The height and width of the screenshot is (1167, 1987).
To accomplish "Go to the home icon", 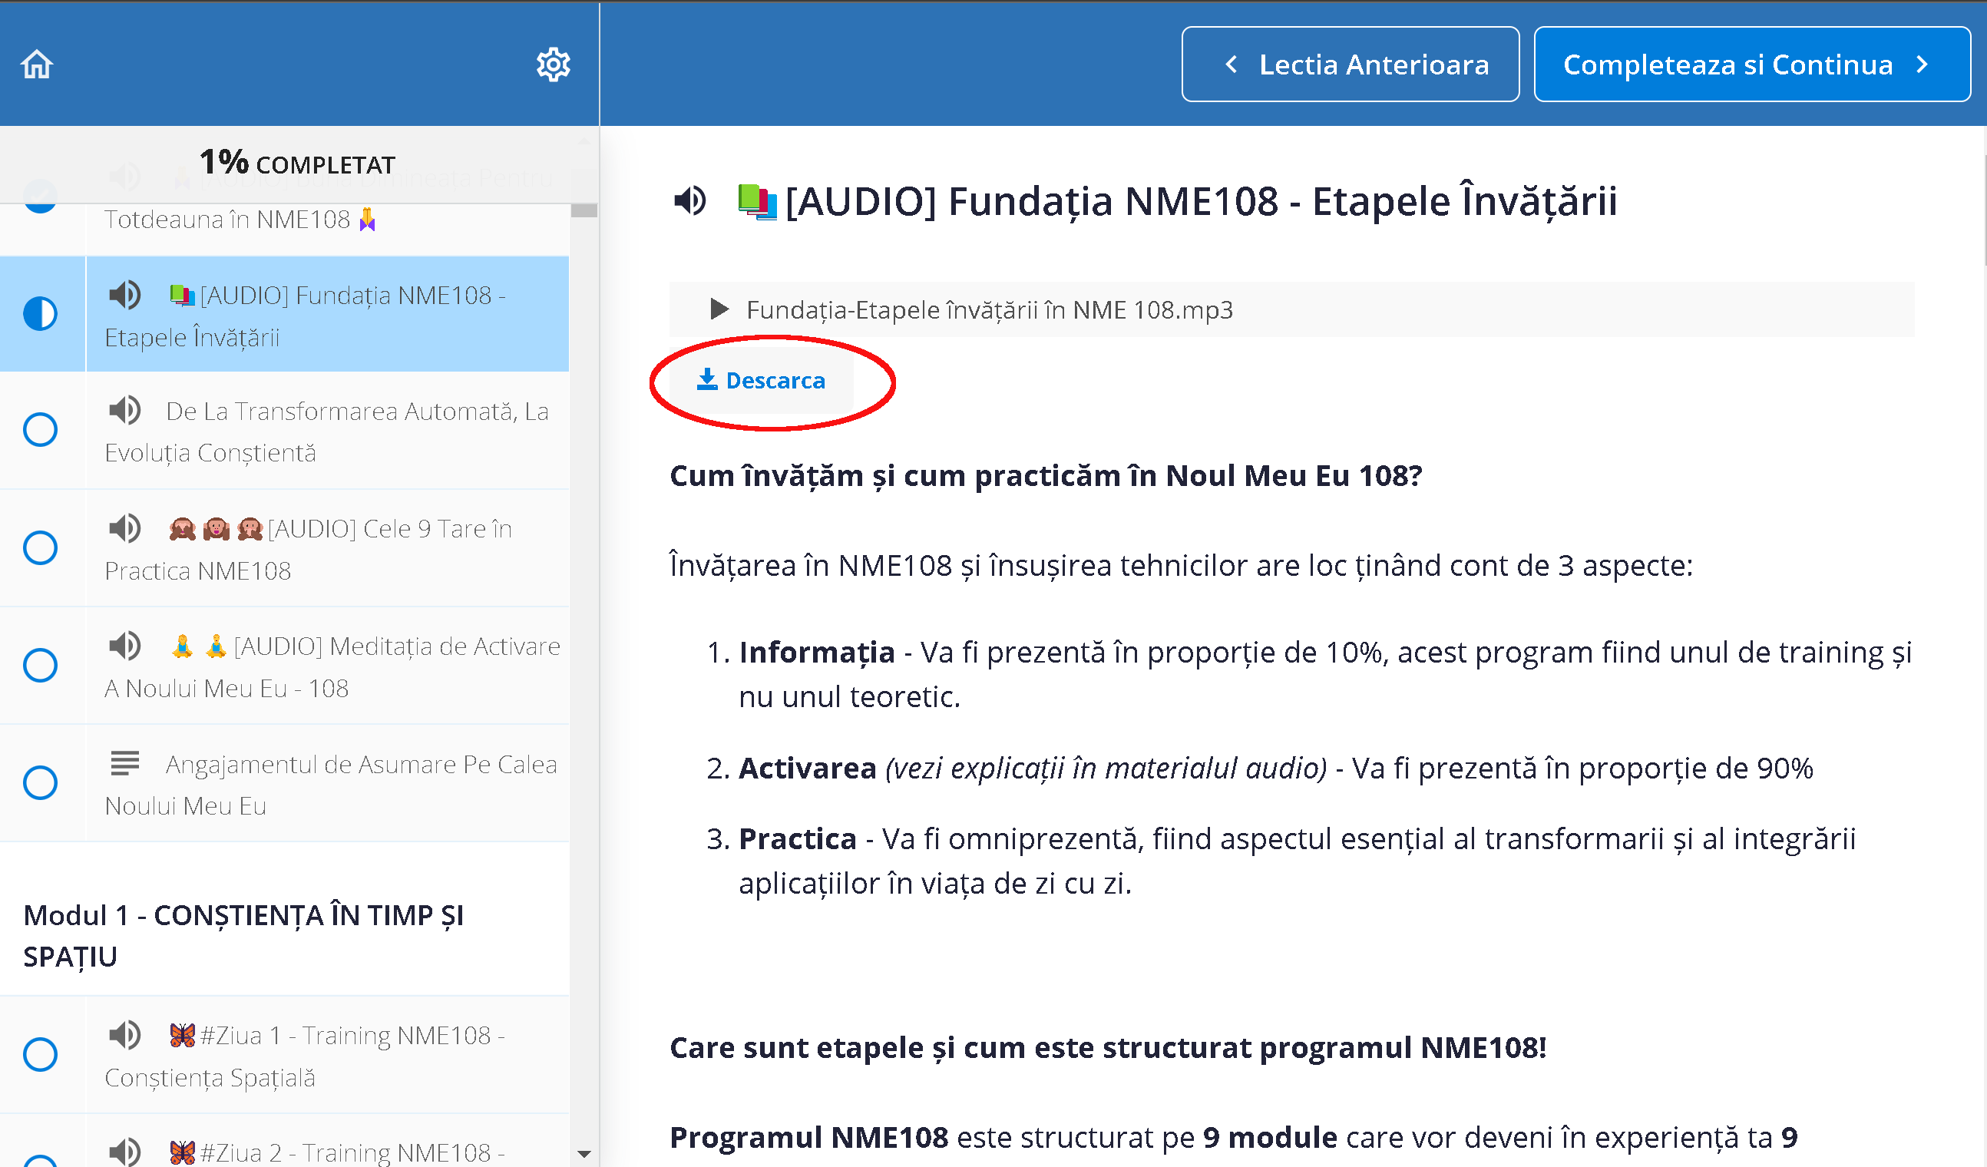I will pos(36,64).
